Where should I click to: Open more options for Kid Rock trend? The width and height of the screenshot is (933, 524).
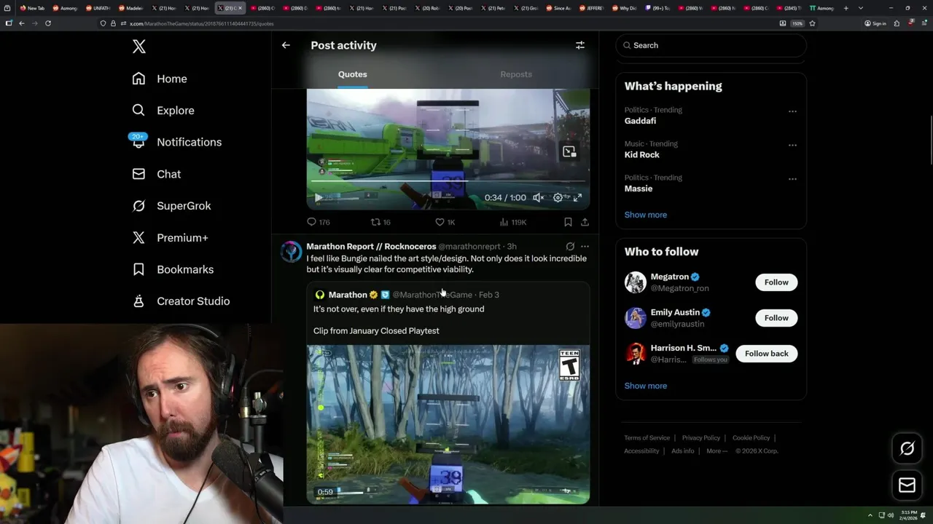[792, 145]
